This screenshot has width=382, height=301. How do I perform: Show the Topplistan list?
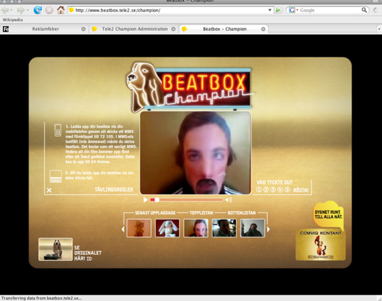pos(201,213)
